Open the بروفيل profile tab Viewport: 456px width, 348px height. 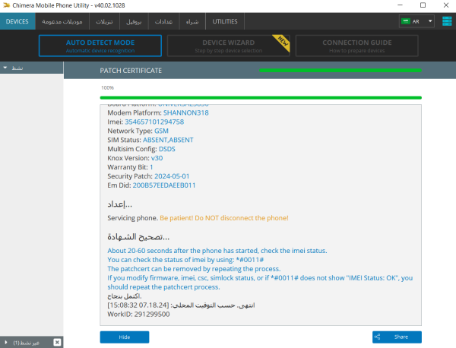coord(134,21)
